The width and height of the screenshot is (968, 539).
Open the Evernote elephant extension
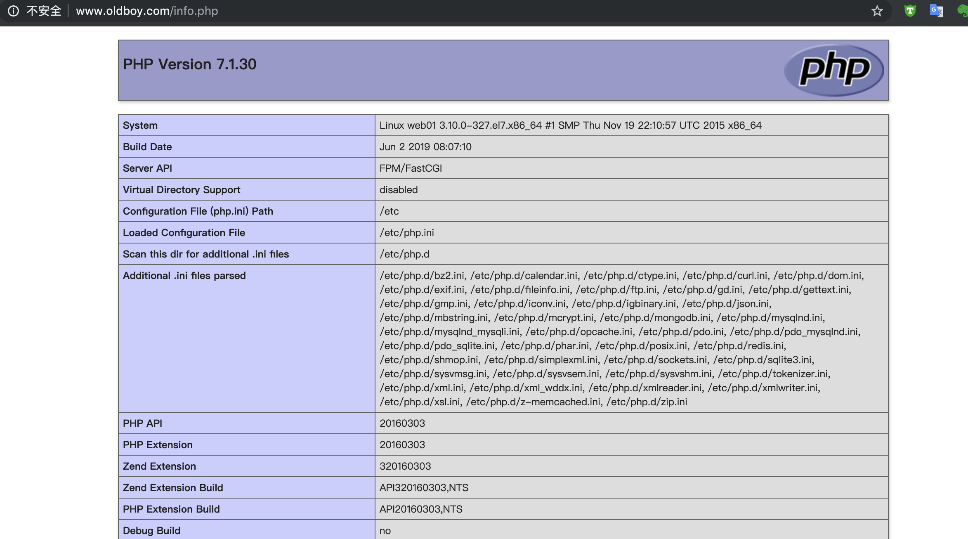coord(963,11)
